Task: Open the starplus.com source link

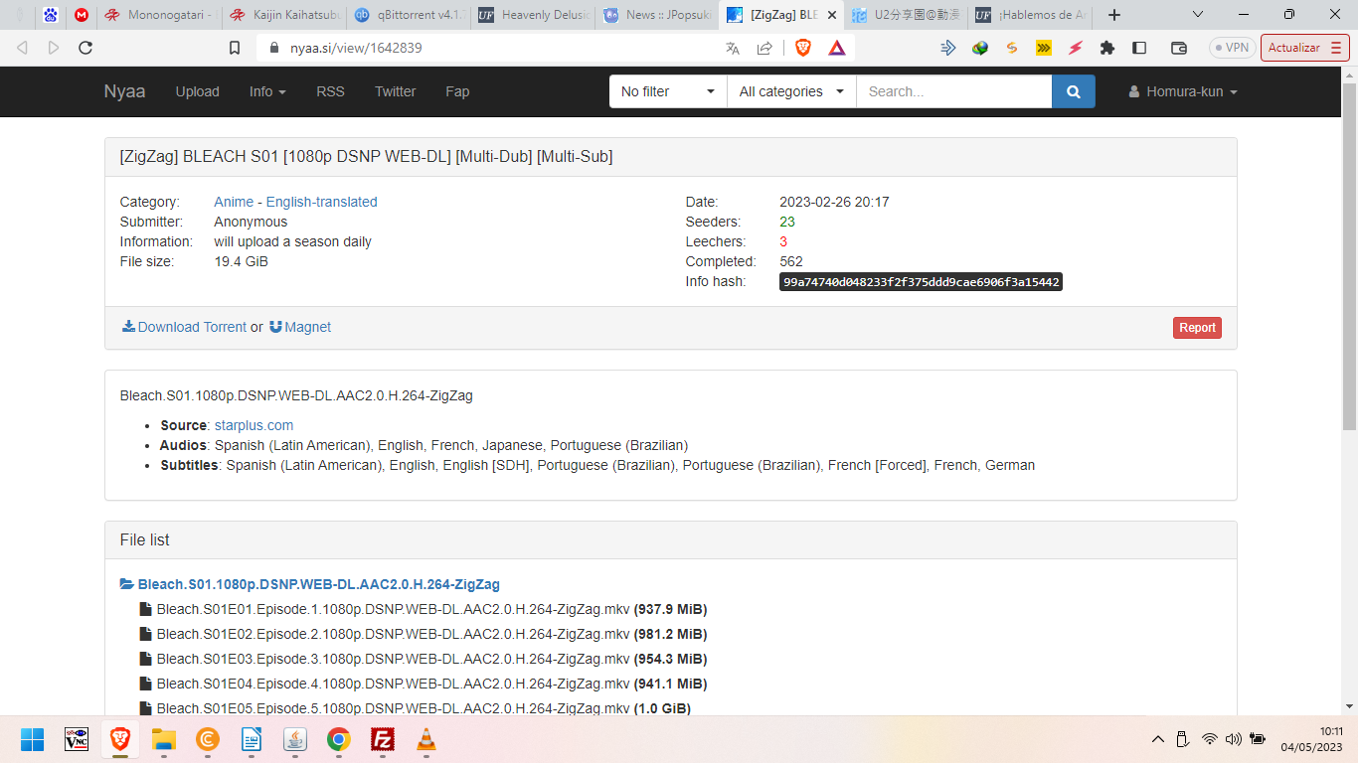Action: (x=254, y=425)
